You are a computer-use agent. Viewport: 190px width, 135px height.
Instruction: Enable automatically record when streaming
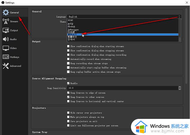point(68,59)
